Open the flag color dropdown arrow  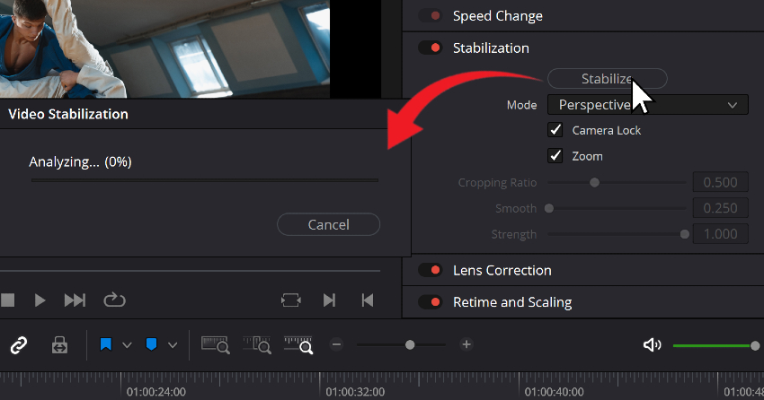pyautogui.click(x=127, y=345)
